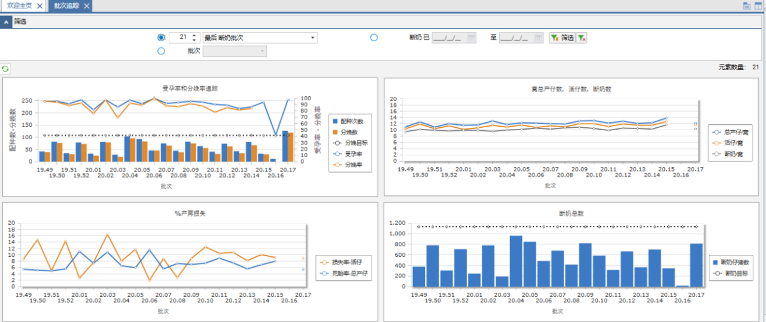This screenshot has width=766, height=322.
Task: Click the clear filter funnel icon with red X
Action: point(581,38)
